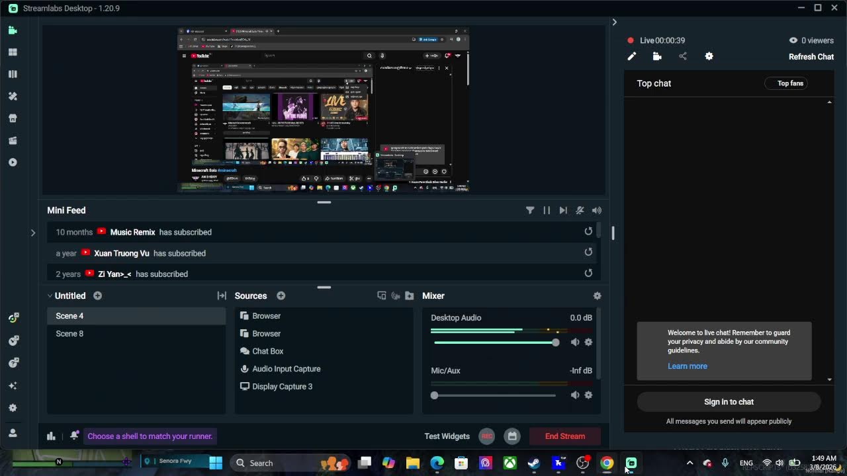Pause the Mini Feed alert queue
The height and width of the screenshot is (476, 847).
(547, 210)
